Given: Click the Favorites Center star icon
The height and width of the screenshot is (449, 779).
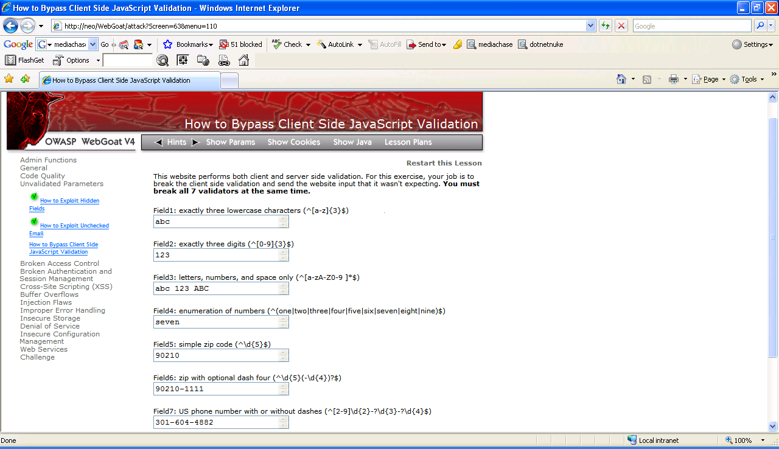Looking at the screenshot, I should tap(9, 79).
